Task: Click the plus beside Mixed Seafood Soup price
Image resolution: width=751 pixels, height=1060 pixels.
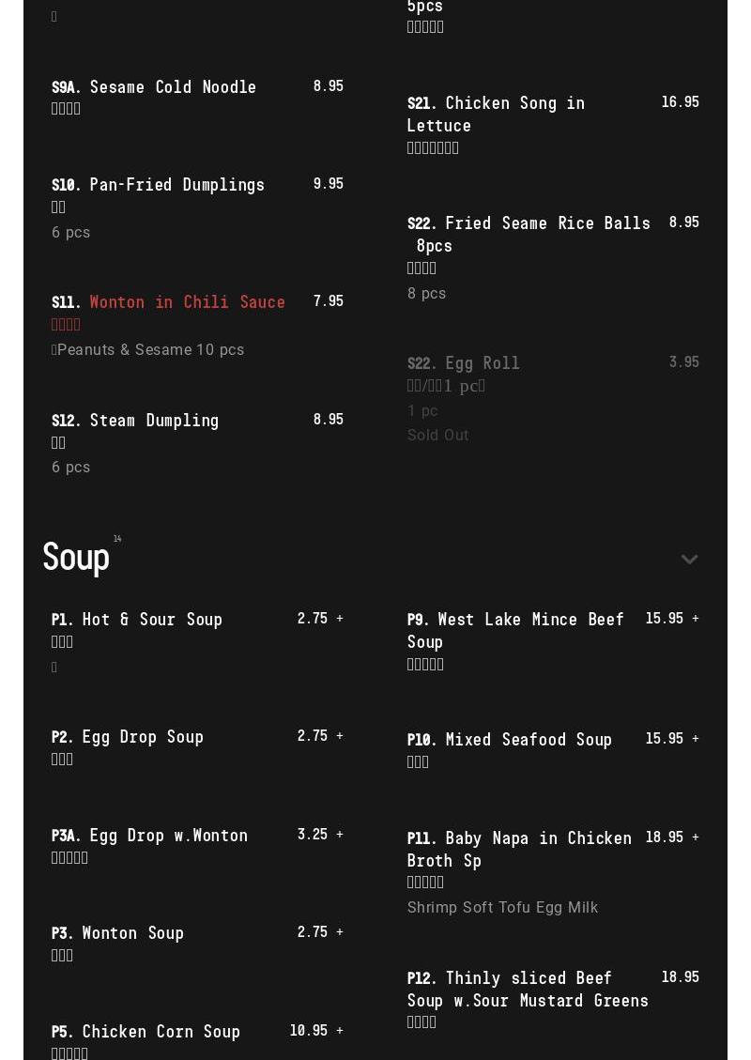Action: point(695,739)
